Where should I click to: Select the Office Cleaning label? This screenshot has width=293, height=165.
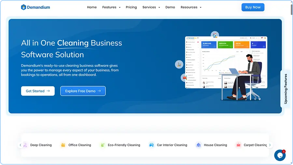point(80,145)
